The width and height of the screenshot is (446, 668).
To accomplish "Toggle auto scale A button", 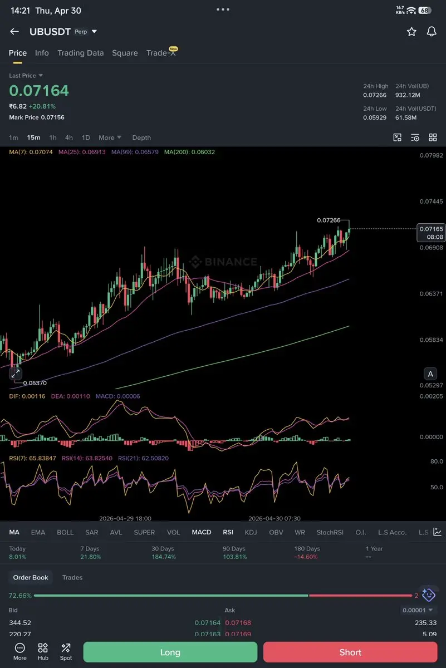I will coord(430,374).
